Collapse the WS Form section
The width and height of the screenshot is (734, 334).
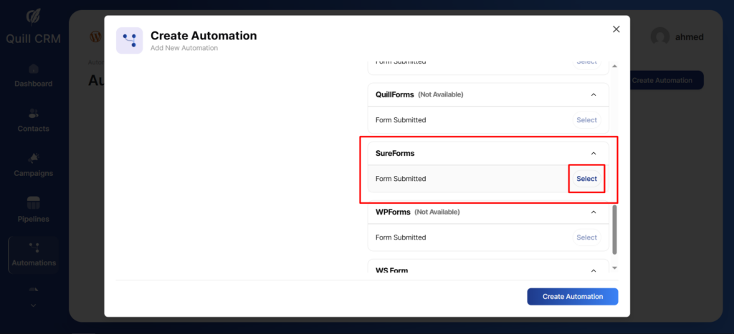pyautogui.click(x=593, y=270)
